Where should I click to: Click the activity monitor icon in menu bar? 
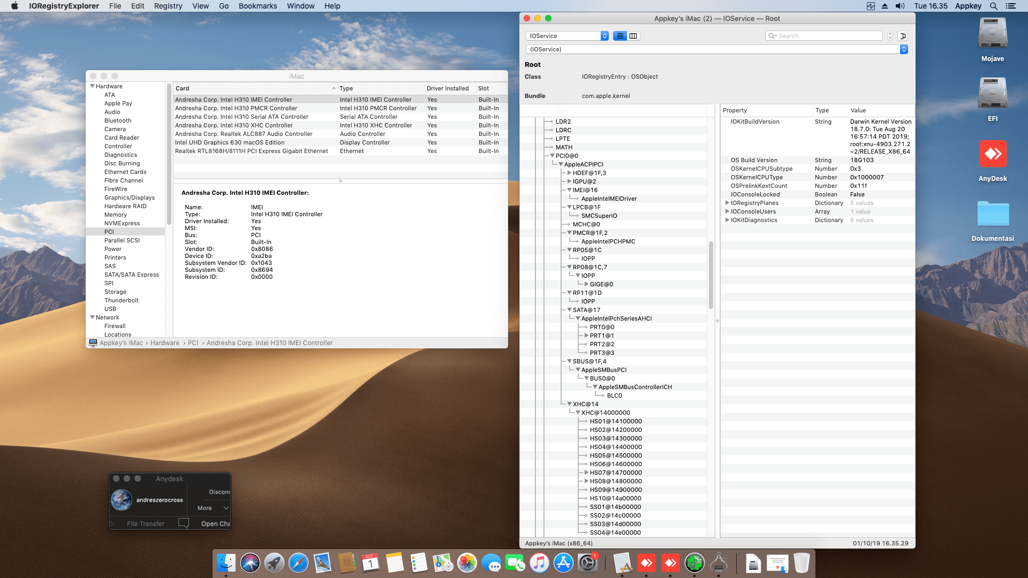coord(871,6)
